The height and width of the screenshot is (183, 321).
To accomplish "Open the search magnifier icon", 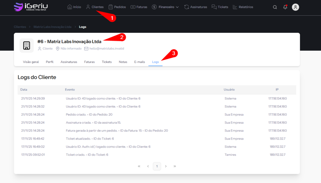I will click(x=275, y=7).
